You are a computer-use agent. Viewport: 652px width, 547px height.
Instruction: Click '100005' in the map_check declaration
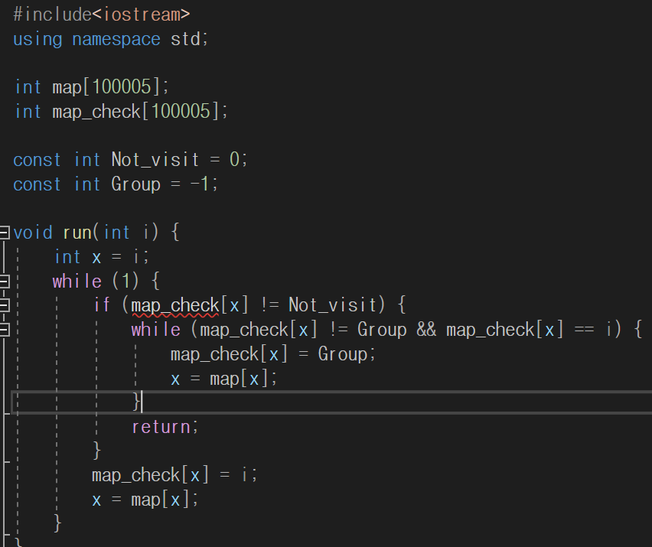(181, 112)
